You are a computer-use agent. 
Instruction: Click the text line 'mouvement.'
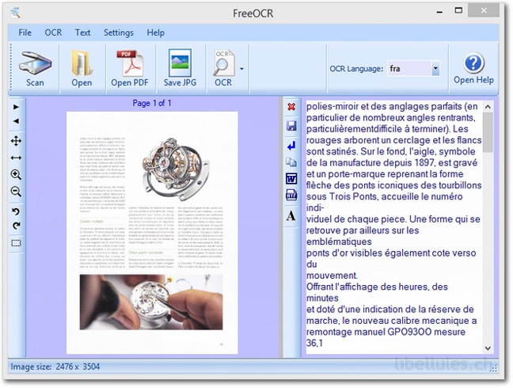(x=332, y=276)
